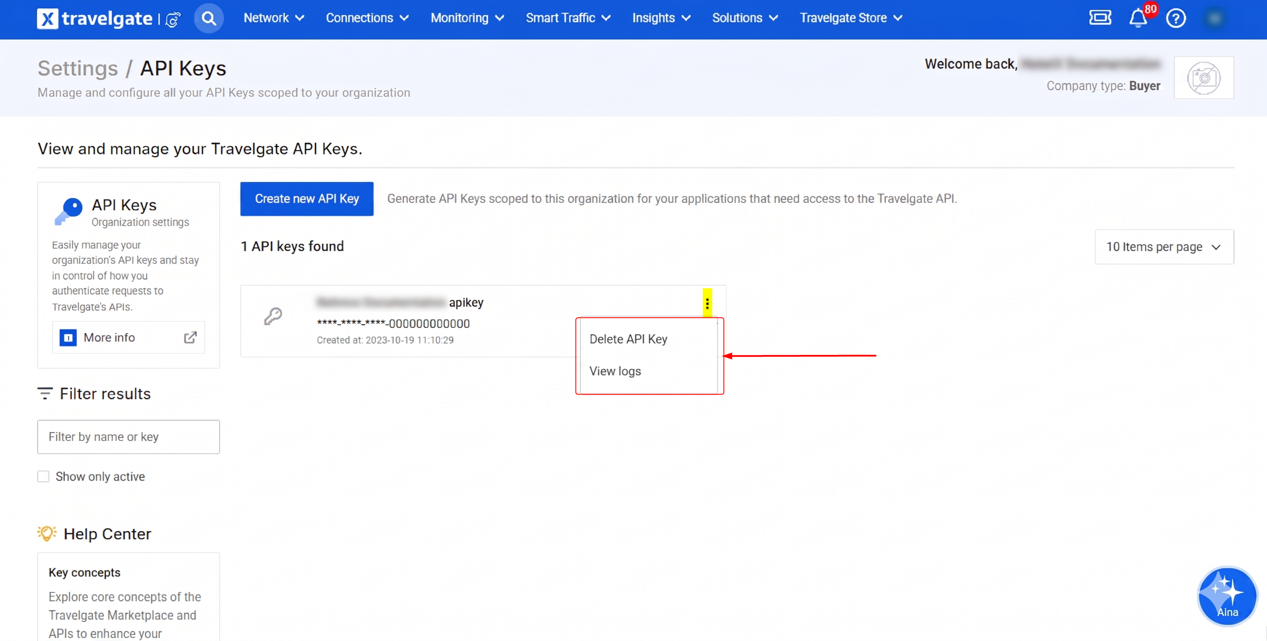The image size is (1267, 641).
Task: Click the three-dot menu on the apikey card
Action: 707,303
